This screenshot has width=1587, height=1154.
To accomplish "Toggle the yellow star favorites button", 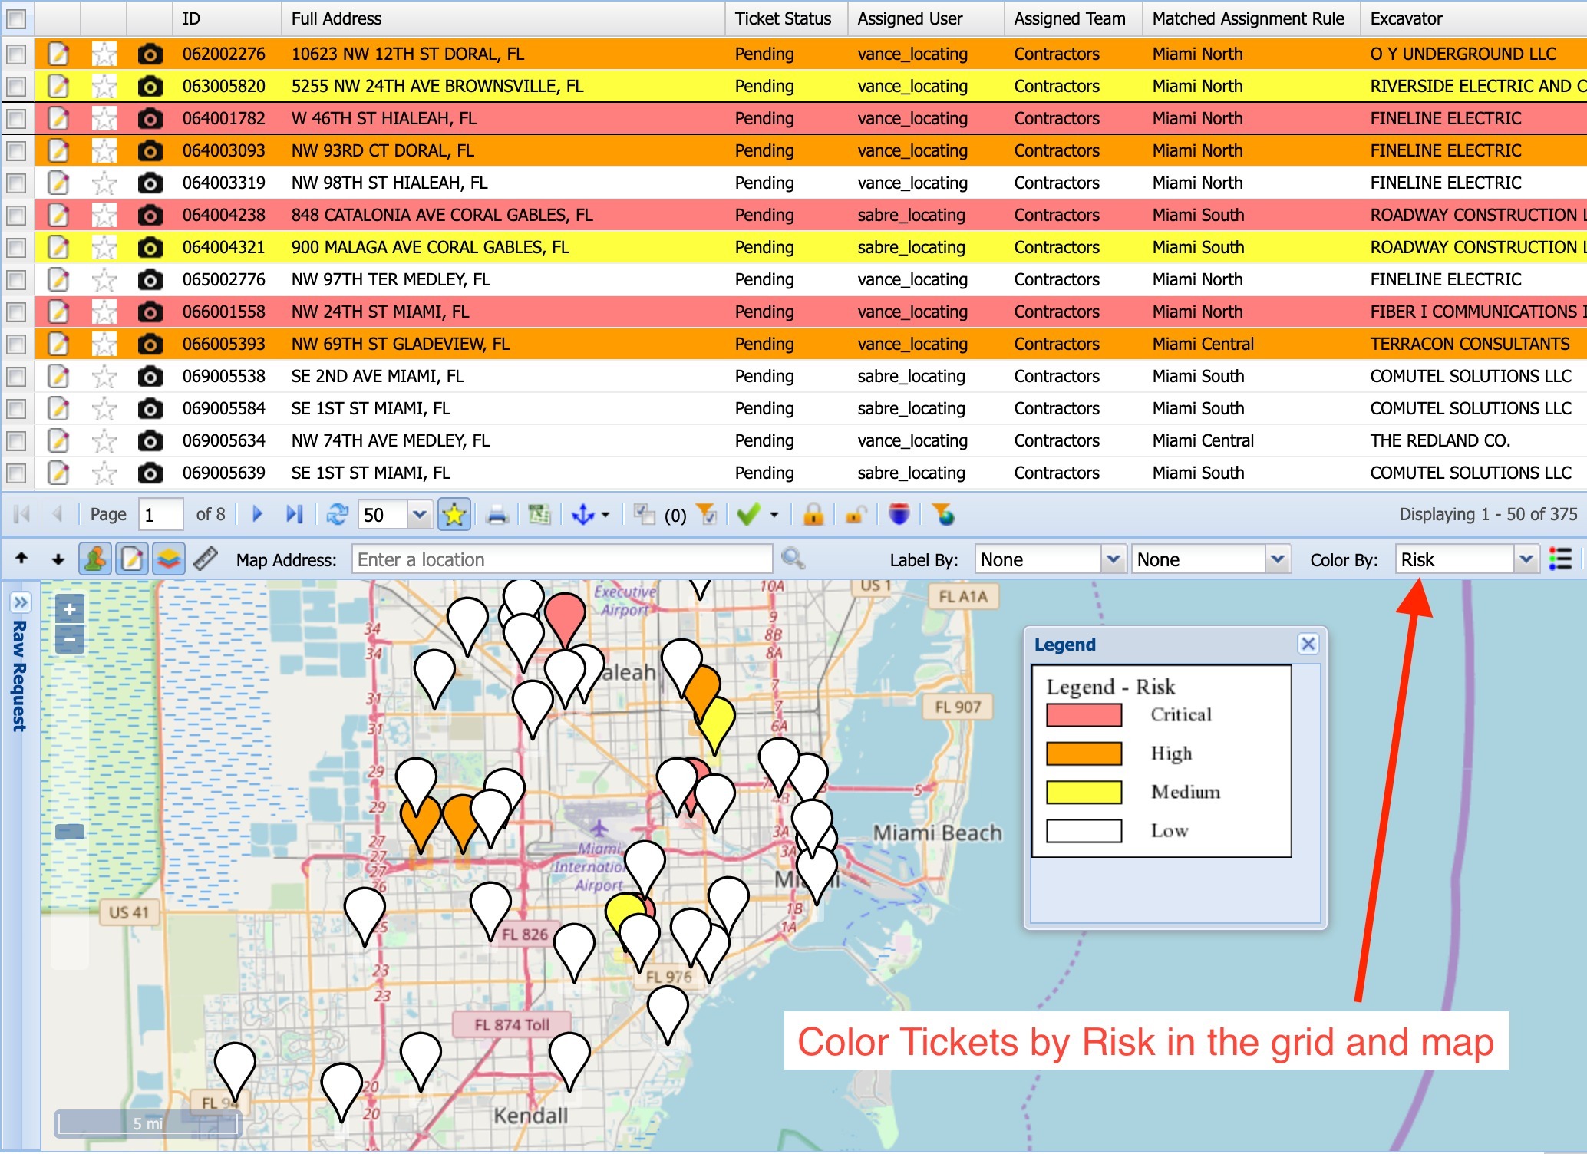I will pyautogui.click(x=454, y=515).
